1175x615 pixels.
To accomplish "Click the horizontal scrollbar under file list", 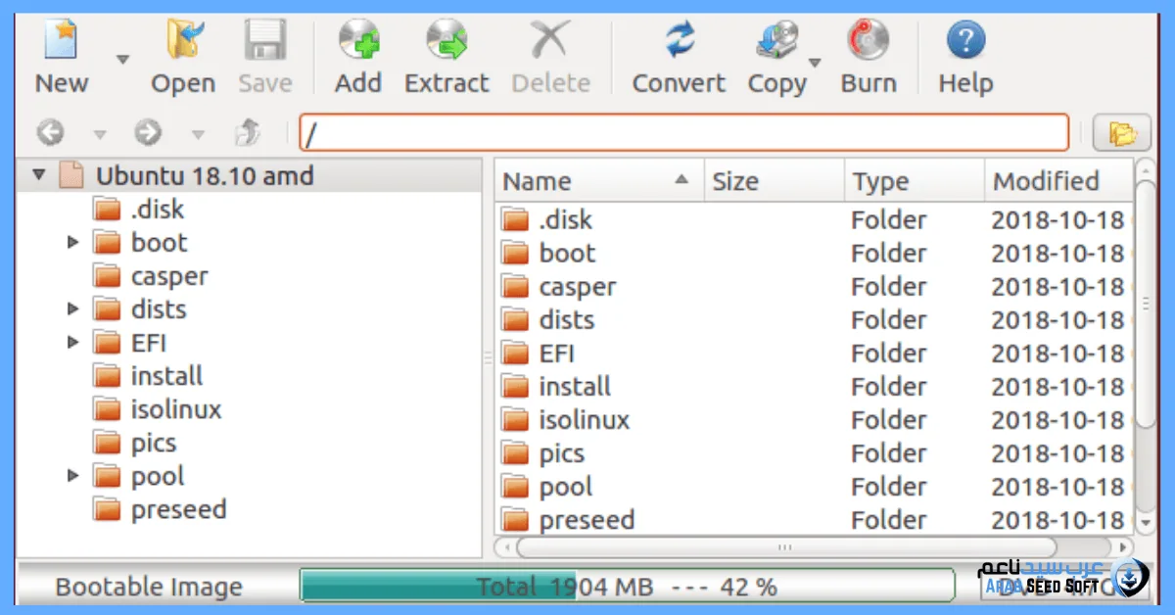I will (783, 546).
